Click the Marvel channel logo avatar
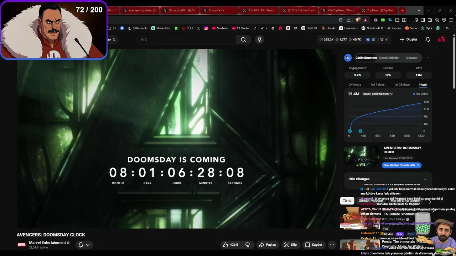The image size is (456, 256). pos(22,245)
